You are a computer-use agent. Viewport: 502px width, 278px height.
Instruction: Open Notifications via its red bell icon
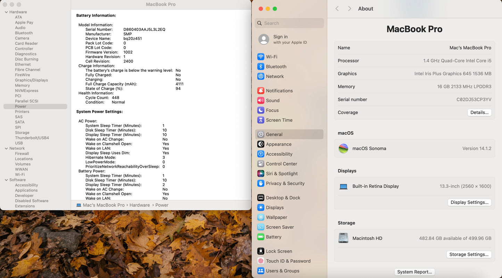pyautogui.click(x=261, y=91)
